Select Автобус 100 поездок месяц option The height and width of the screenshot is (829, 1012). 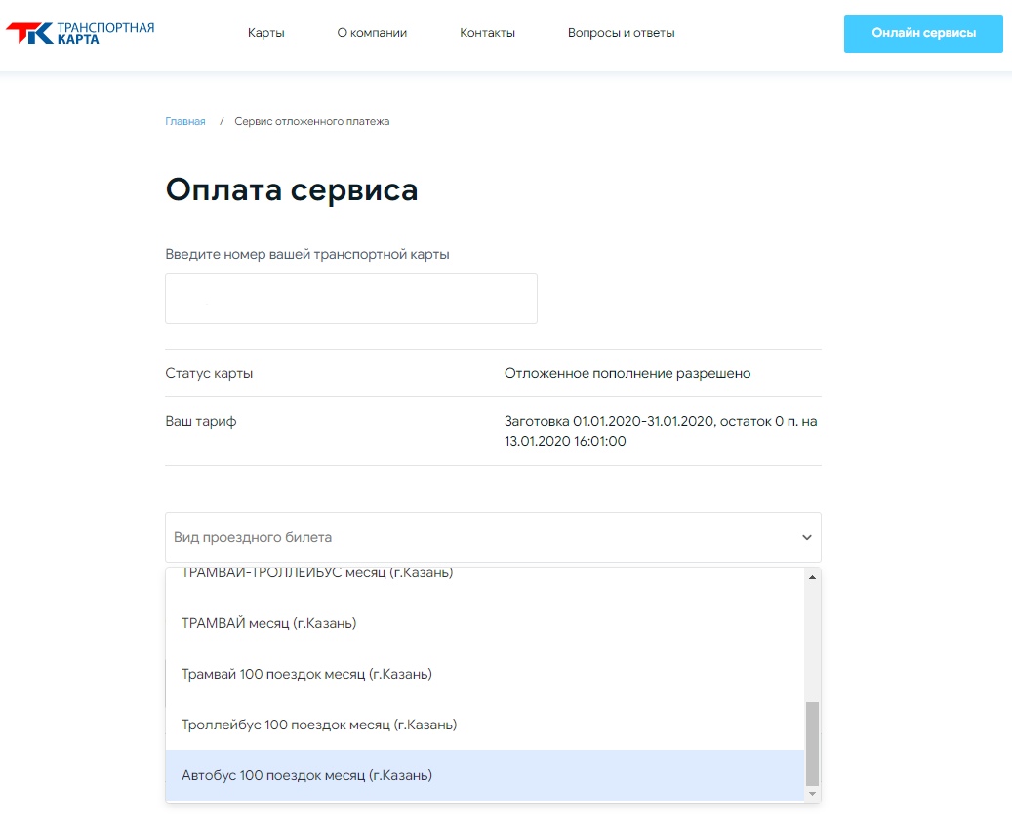(485, 775)
